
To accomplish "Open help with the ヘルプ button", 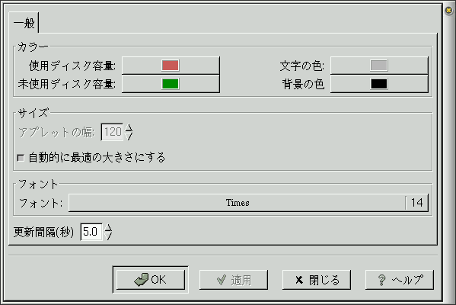I will tap(400, 280).
